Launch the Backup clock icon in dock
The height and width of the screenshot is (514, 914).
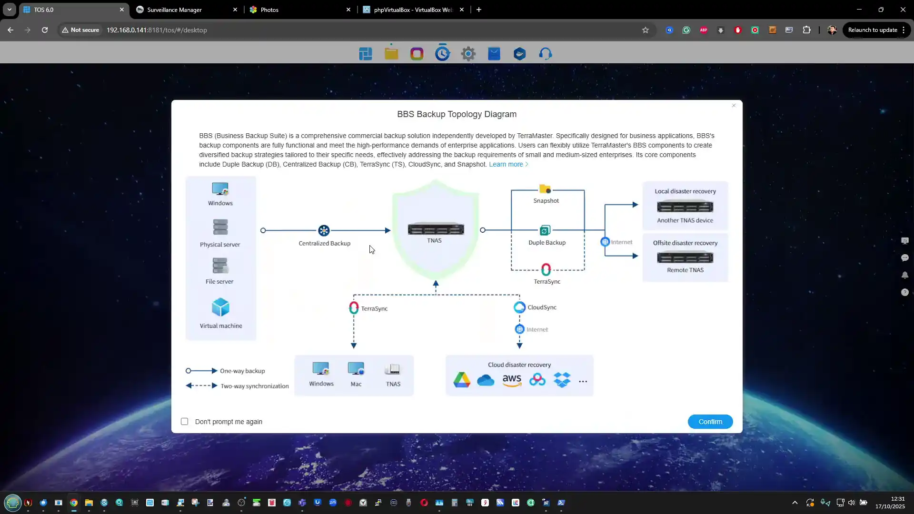point(442,53)
